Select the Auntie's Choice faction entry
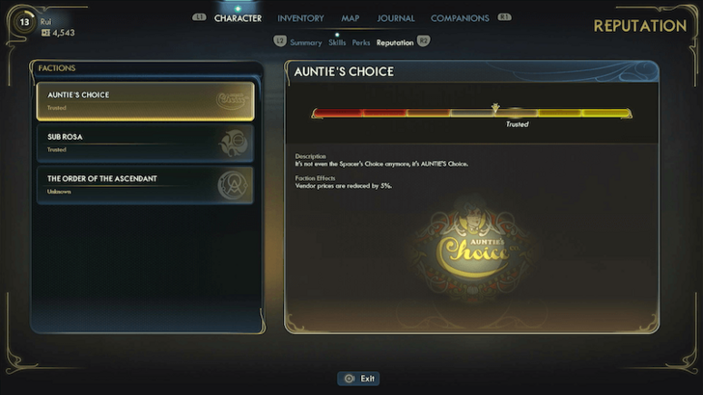This screenshot has width=703, height=395. tap(145, 101)
